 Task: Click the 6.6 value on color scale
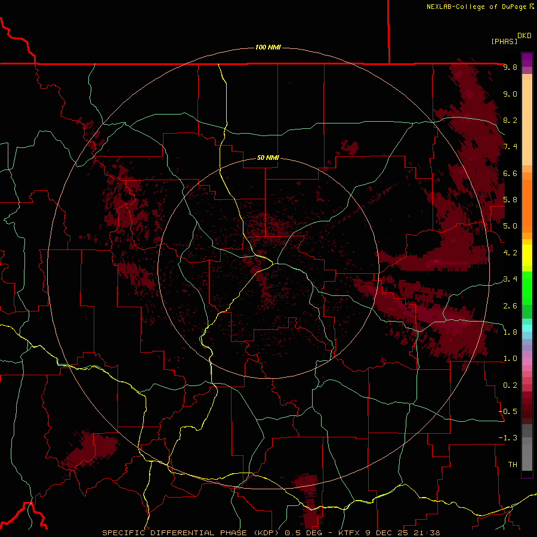click(510, 173)
